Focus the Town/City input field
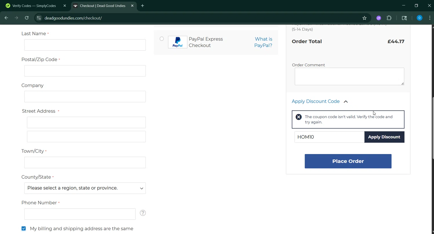434x234 pixels. [85, 162]
